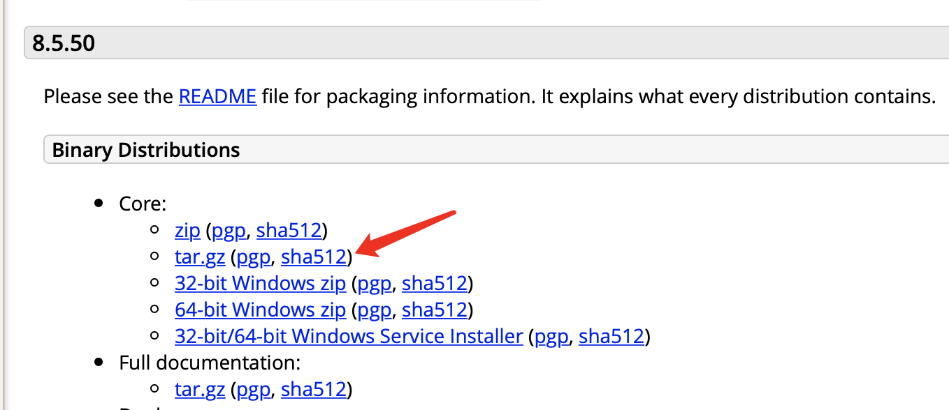Download the 32-bit Windows zip
Image resolution: width=949 pixels, height=410 pixels.
pyautogui.click(x=260, y=284)
